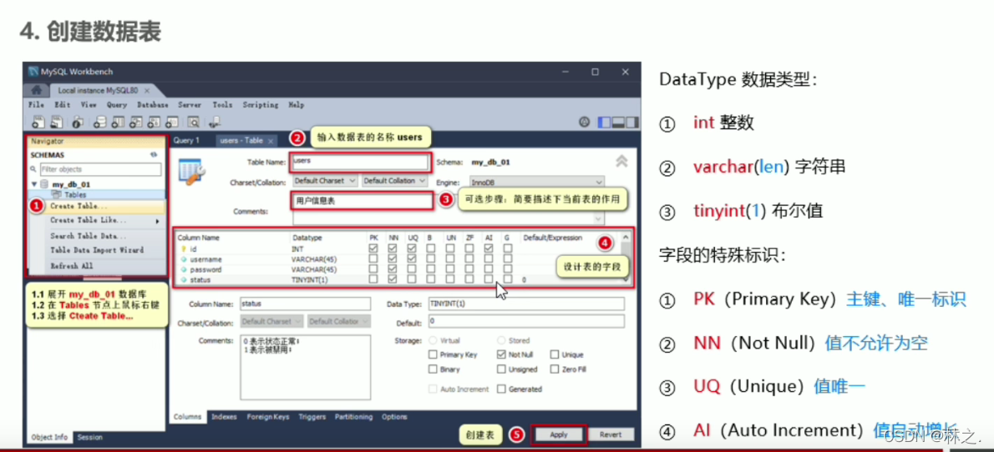Screen dimensions: 994x452
Task: Open the column Default Collation dropdown
Action: [x=339, y=322]
